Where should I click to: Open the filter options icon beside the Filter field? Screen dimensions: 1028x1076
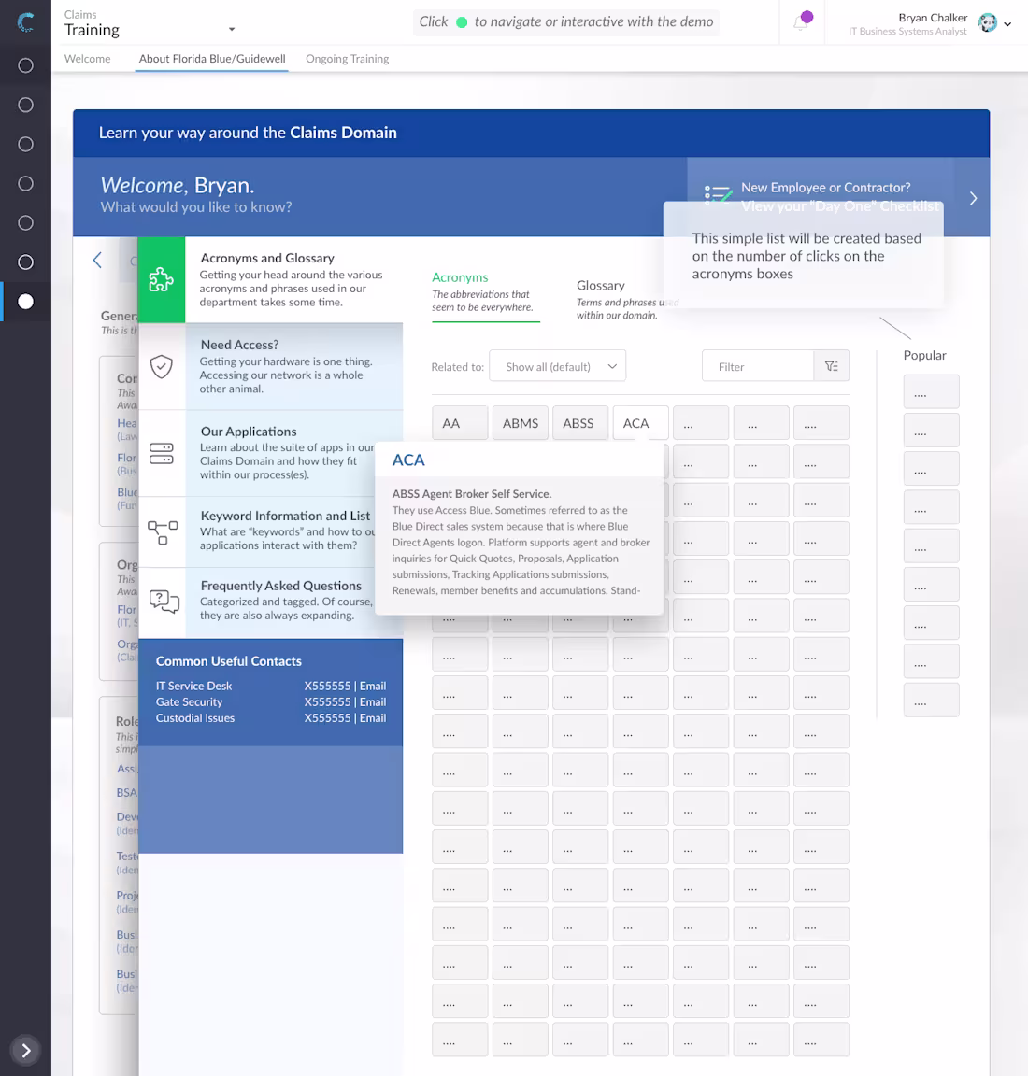pos(831,365)
